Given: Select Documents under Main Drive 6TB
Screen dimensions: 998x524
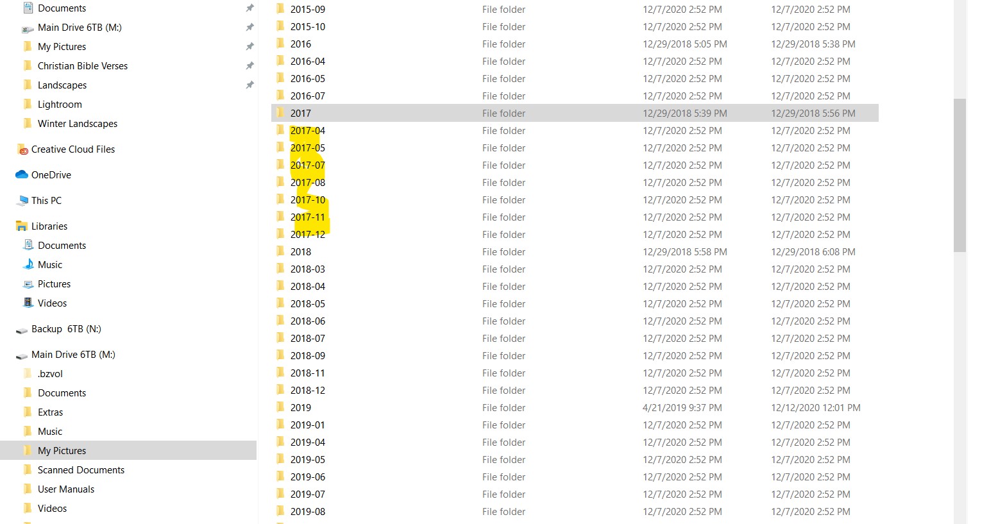Looking at the screenshot, I should click(x=62, y=393).
